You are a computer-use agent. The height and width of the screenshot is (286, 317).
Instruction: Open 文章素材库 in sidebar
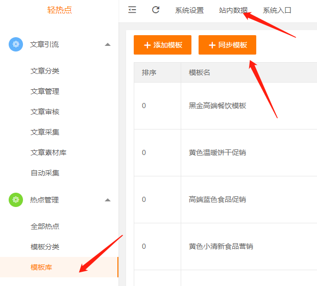(x=48, y=152)
